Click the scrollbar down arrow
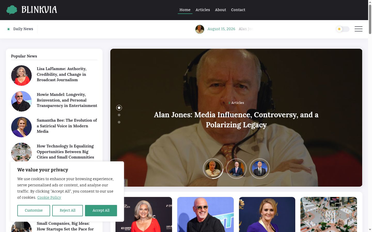Image resolution: width=372 pixels, height=232 pixels. 370,230
